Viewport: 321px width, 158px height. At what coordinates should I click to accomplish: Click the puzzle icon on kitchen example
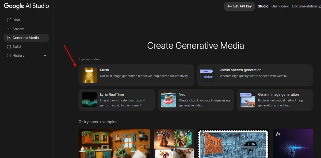pos(83,134)
